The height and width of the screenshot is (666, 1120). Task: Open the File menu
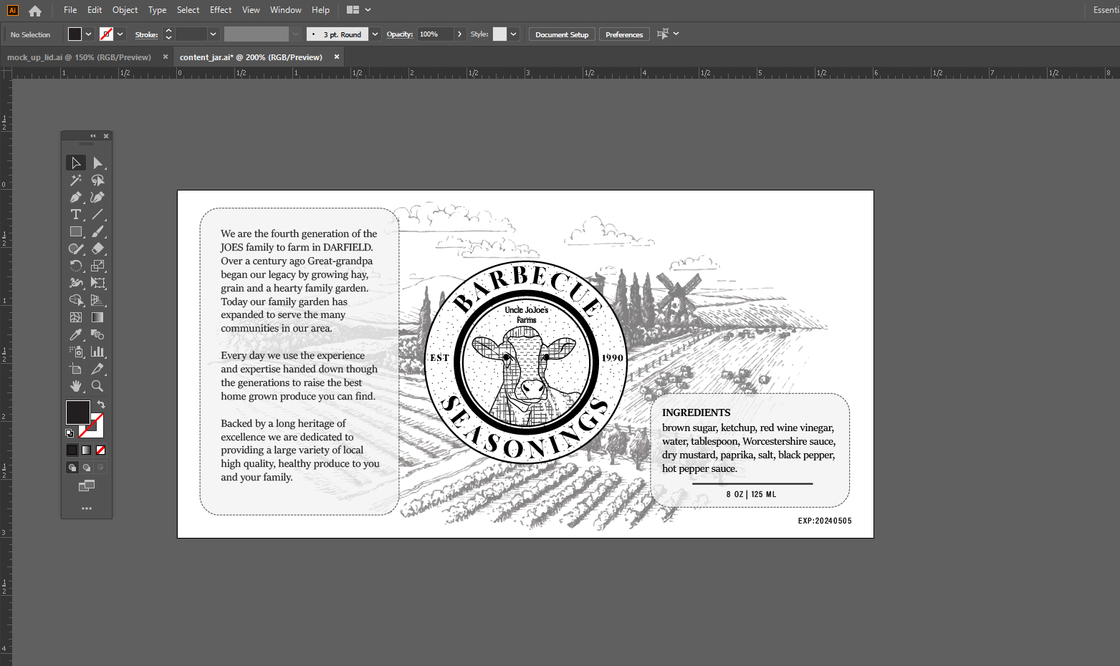click(70, 10)
